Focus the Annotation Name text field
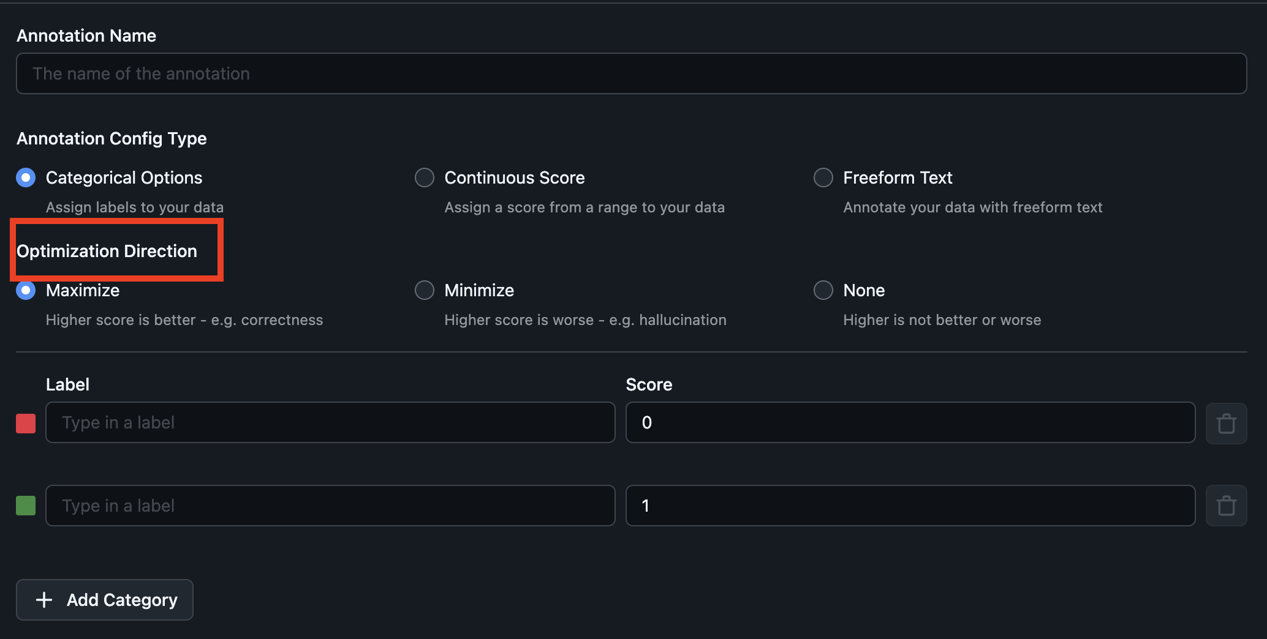This screenshot has width=1267, height=639. point(631,73)
